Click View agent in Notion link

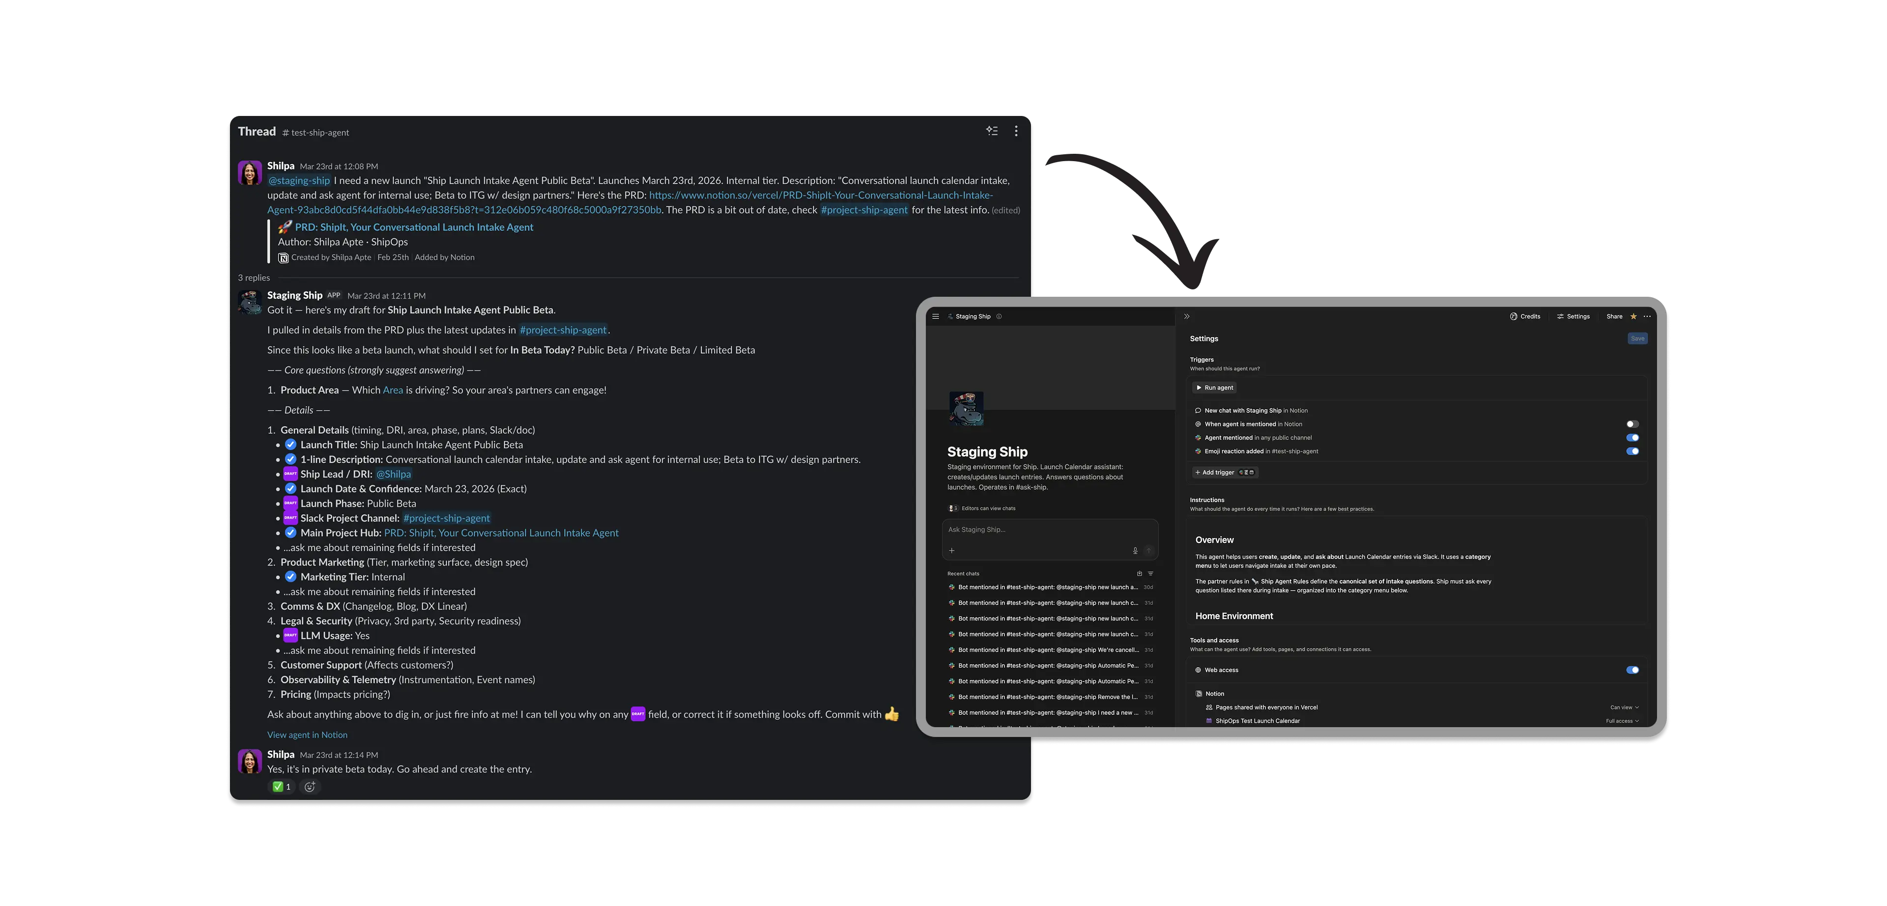click(307, 735)
